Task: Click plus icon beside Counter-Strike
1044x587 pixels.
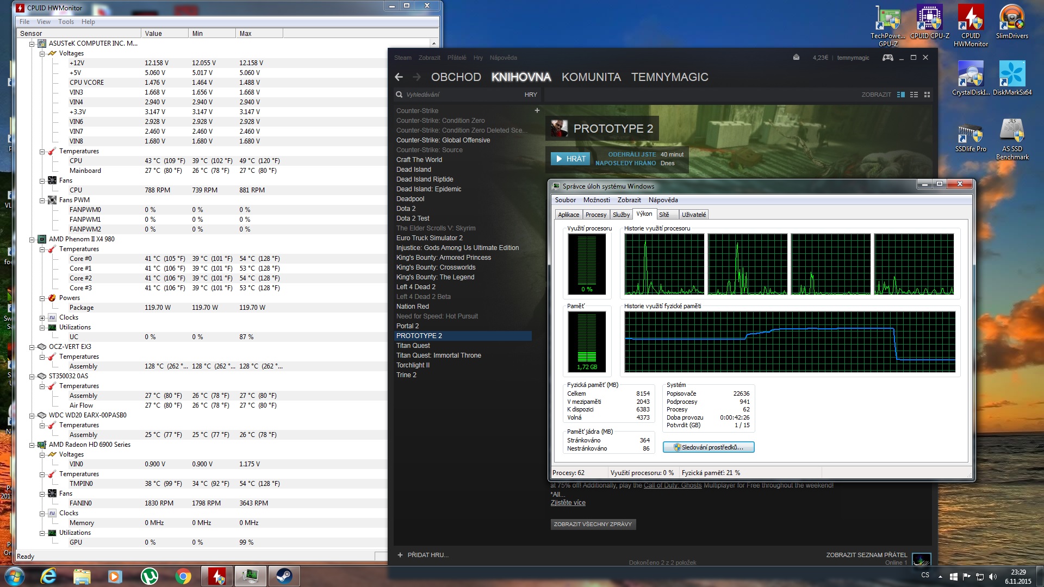Action: click(537, 110)
